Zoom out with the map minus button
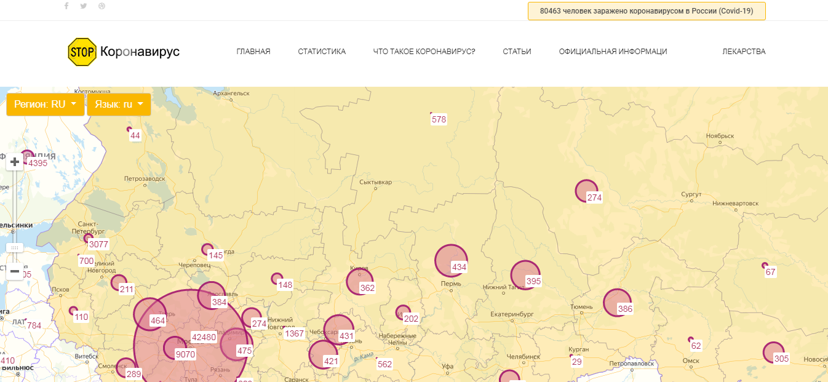The width and height of the screenshot is (828, 382). click(15, 271)
